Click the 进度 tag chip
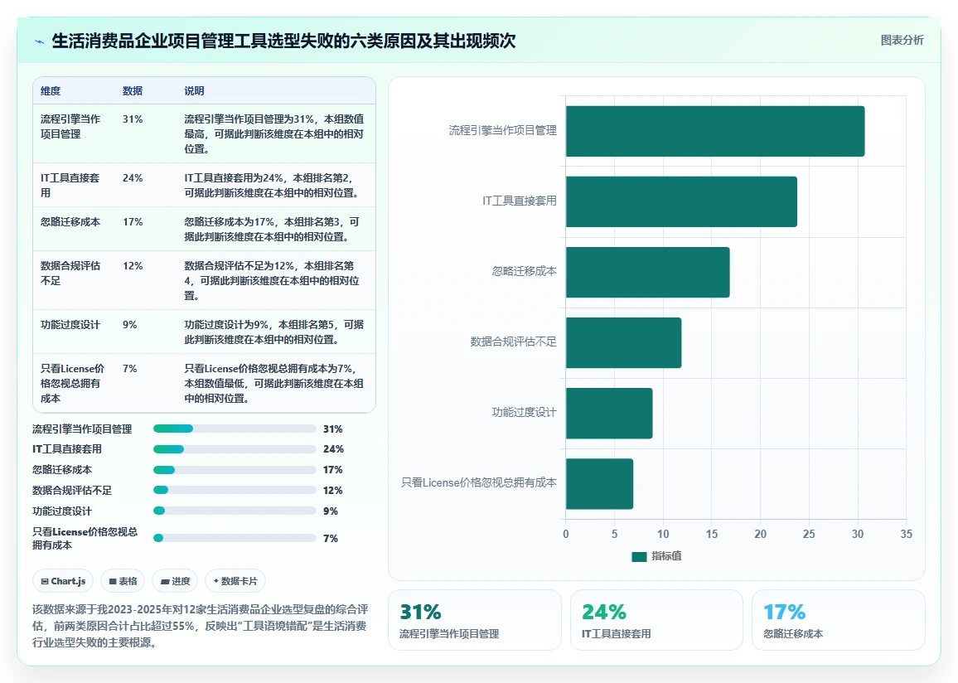This screenshot has height=683, width=958. tap(175, 581)
